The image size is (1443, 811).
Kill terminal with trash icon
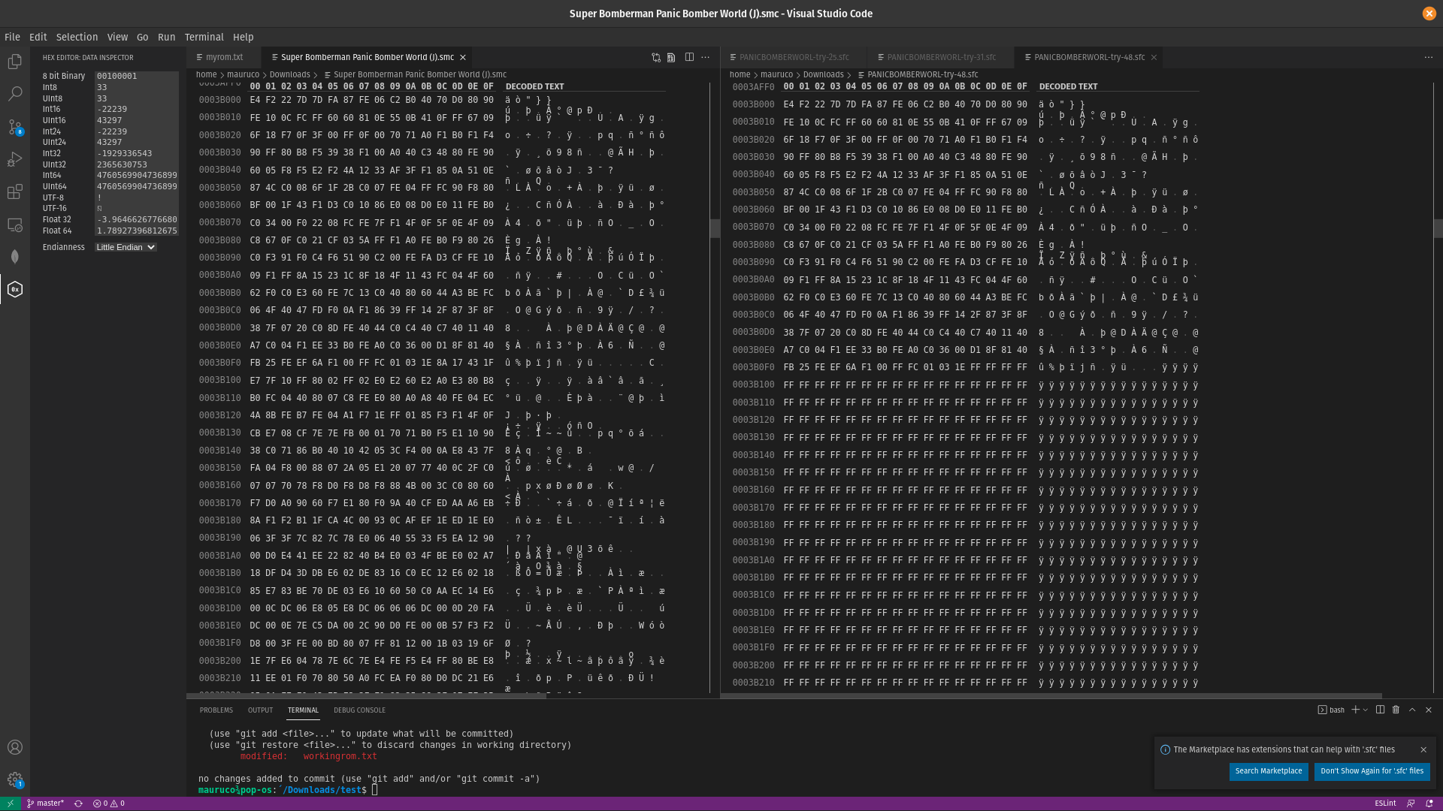tap(1396, 710)
